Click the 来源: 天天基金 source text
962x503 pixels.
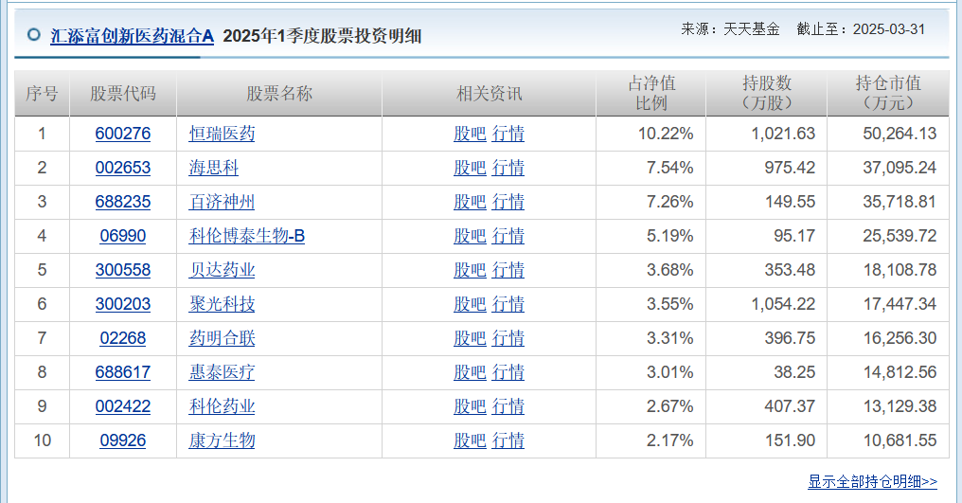point(730,28)
